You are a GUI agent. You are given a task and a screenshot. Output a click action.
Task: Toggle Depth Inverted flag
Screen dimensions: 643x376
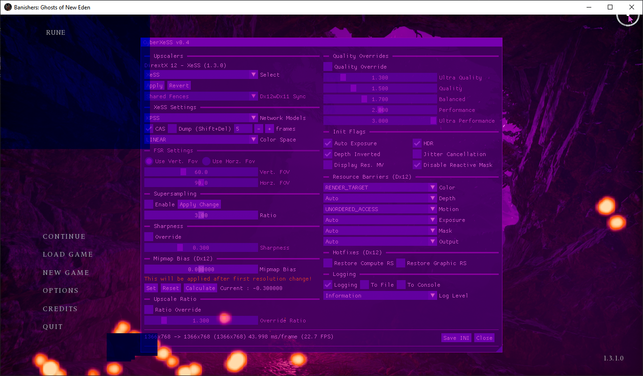point(328,154)
